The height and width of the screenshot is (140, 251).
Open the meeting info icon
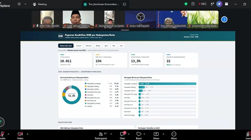(19, 4)
